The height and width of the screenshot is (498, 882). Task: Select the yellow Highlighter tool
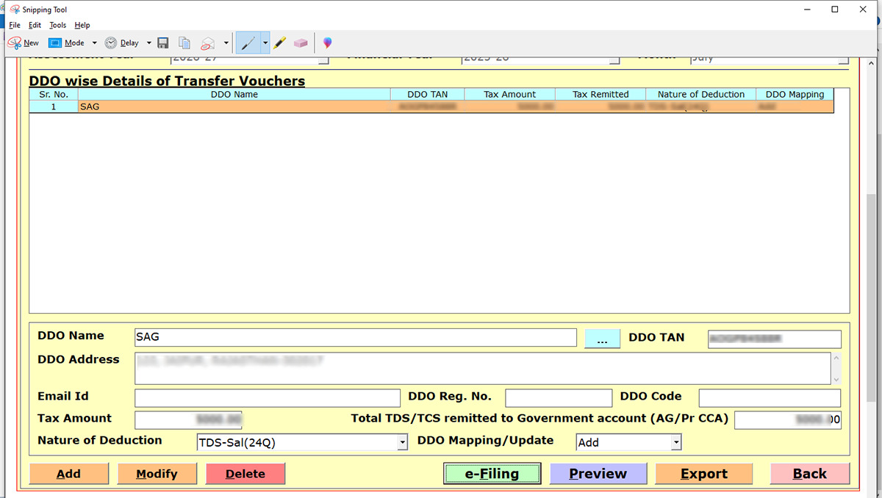pyautogui.click(x=279, y=43)
